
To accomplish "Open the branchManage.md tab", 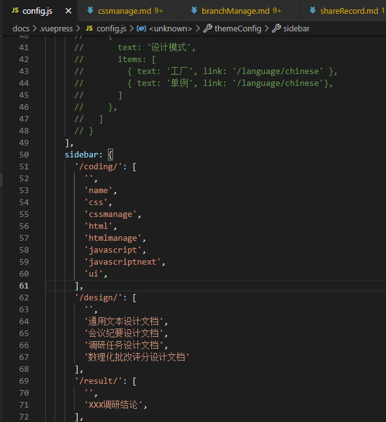I will point(240,11).
